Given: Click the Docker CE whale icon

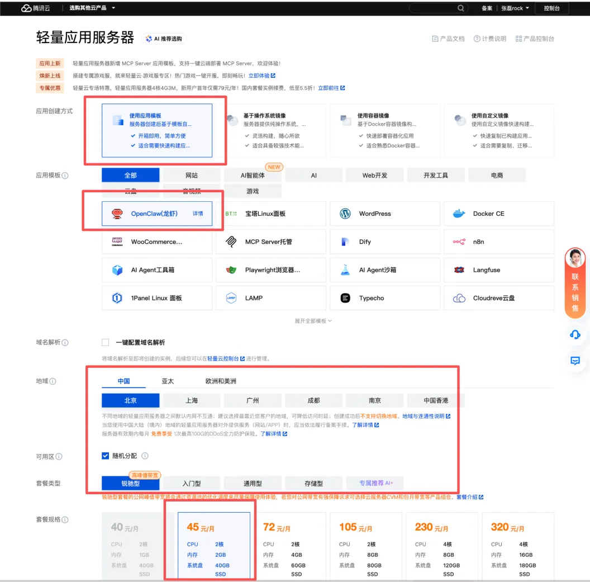Looking at the screenshot, I should pos(459,214).
